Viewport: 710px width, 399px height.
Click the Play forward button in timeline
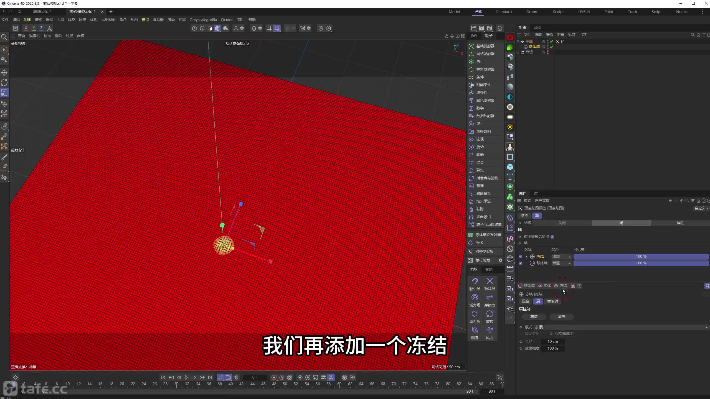pyautogui.click(x=186, y=377)
